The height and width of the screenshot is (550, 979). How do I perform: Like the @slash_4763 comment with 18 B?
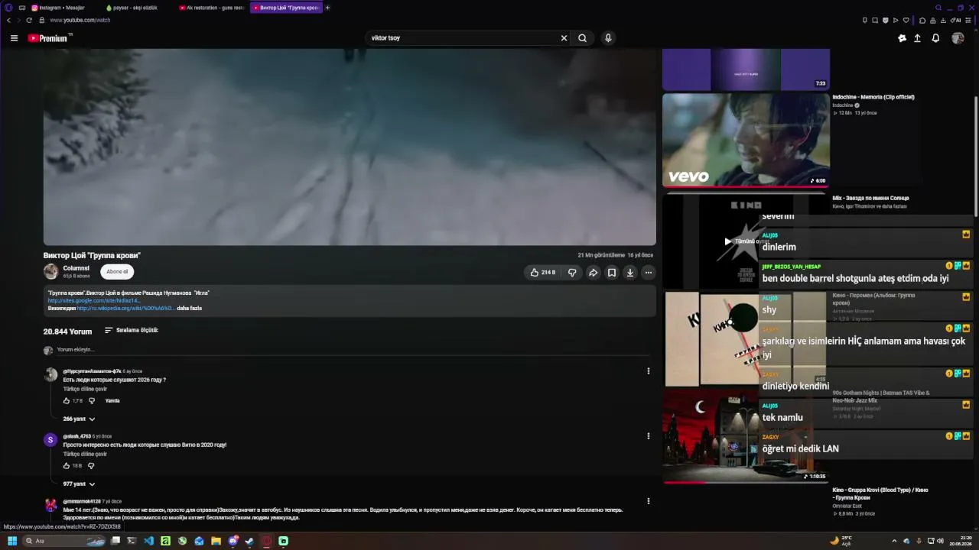[67, 466]
